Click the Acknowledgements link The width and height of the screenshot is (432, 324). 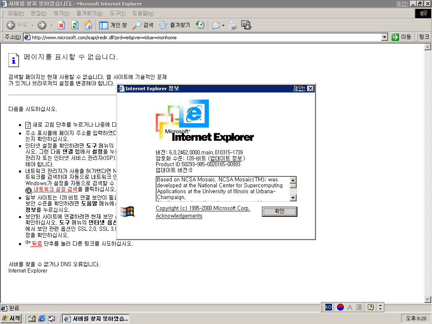[179, 216]
